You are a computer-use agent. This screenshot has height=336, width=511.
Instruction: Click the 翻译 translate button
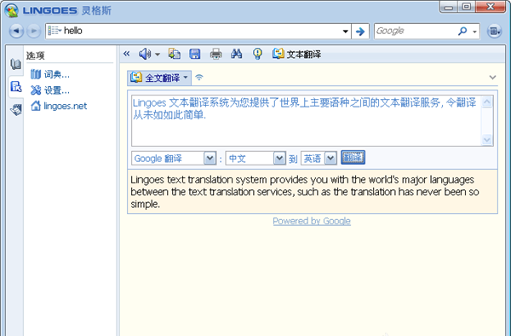353,158
